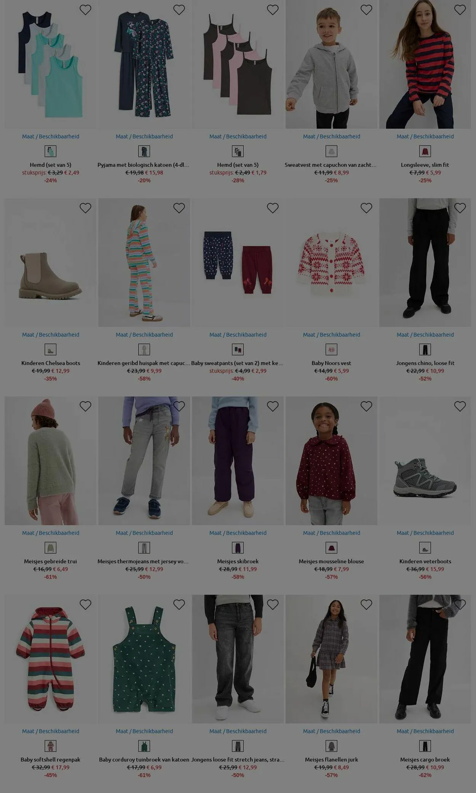Toggle heart on Sweatvest met capuchon

click(366, 10)
